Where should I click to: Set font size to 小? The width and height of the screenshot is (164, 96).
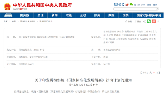coord(157,73)
